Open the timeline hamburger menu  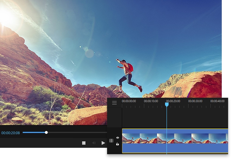coord(114,103)
